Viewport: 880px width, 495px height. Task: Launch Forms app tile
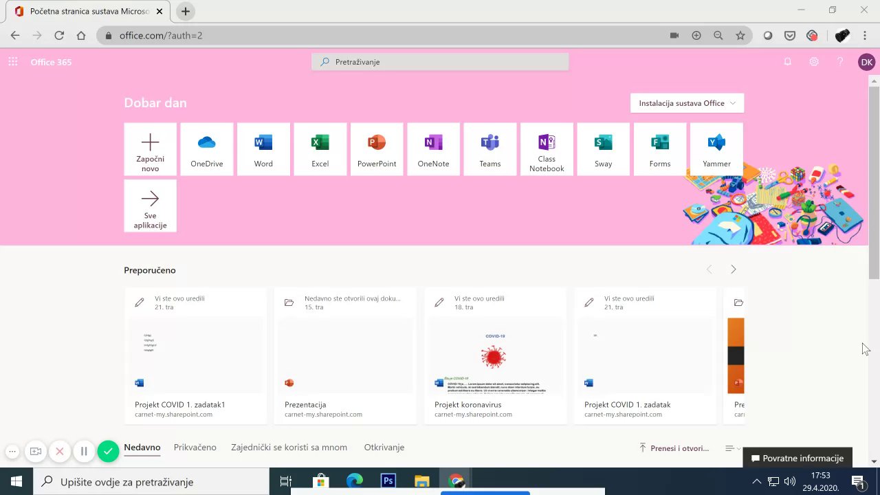pyautogui.click(x=660, y=149)
